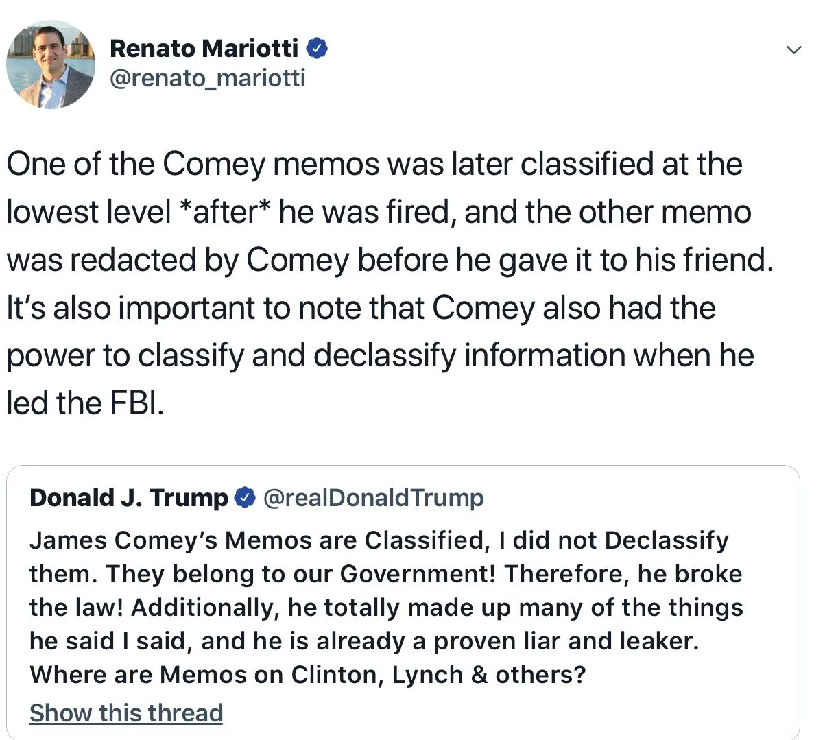This screenshot has height=740, width=825.
Task: Click the line starting "was redacted by Comey"
Action: click(390, 260)
